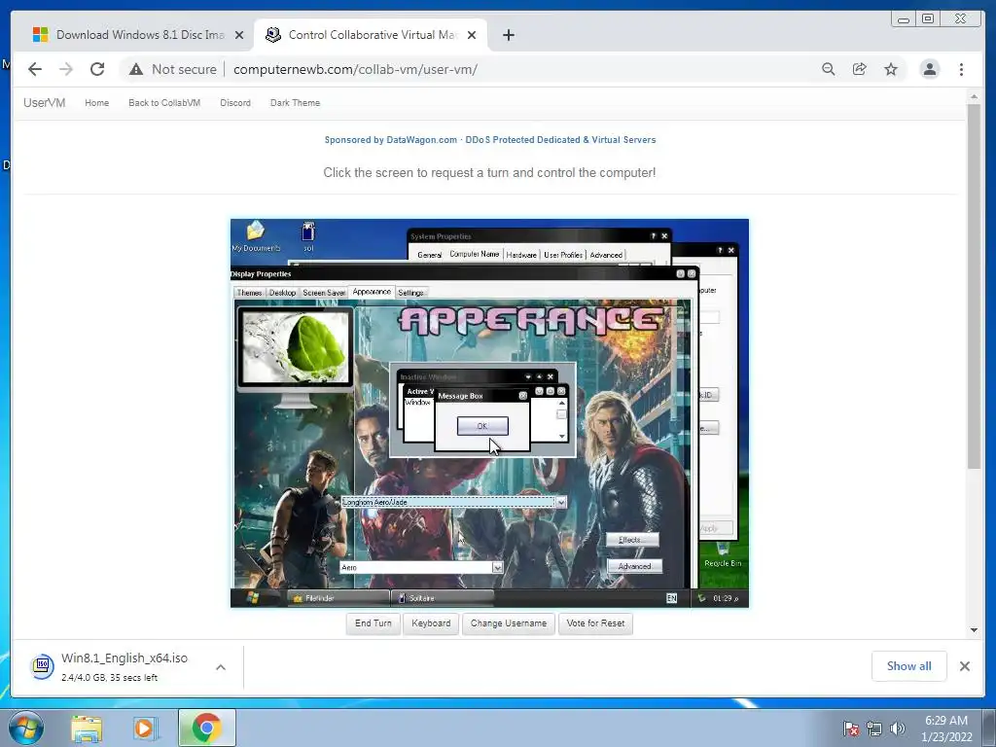Click OK in the Message Box preview
996x747 pixels.
click(x=482, y=426)
